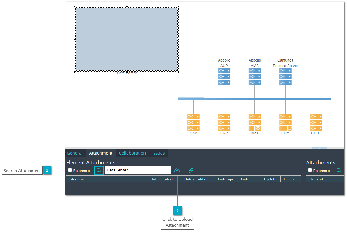Click the Link Type column header
The height and width of the screenshot is (233, 347).
click(x=226, y=179)
